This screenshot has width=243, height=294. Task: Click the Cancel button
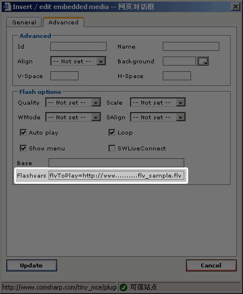tap(211, 265)
